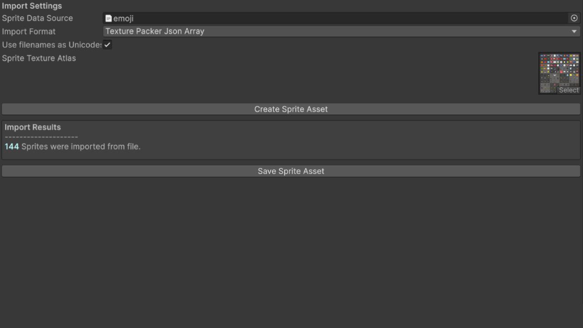
Task: Click the 144 sprite count value
Action: click(x=11, y=146)
